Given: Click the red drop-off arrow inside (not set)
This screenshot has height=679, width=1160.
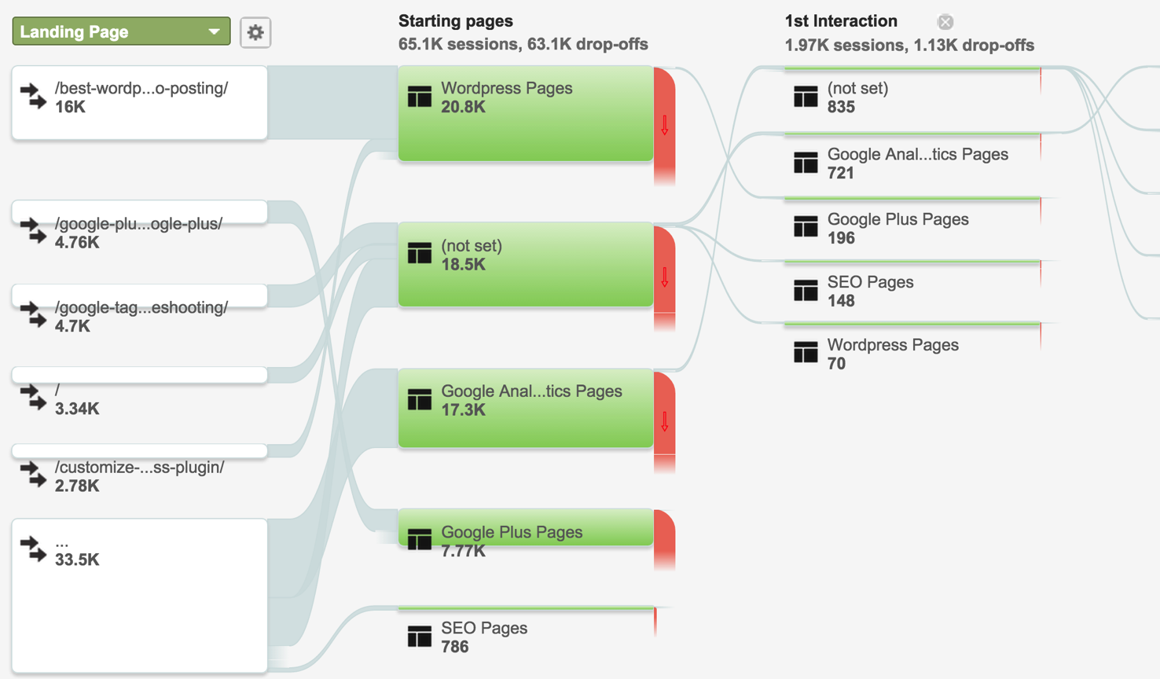Looking at the screenshot, I should (x=664, y=277).
